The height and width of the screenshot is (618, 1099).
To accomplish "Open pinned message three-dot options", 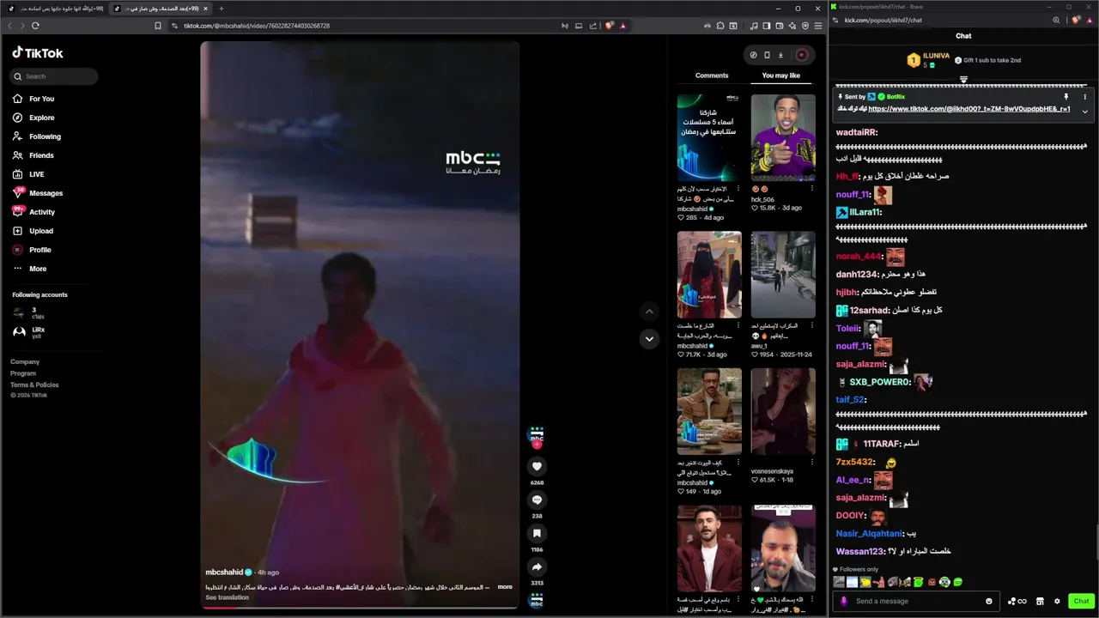I will pos(1084,97).
